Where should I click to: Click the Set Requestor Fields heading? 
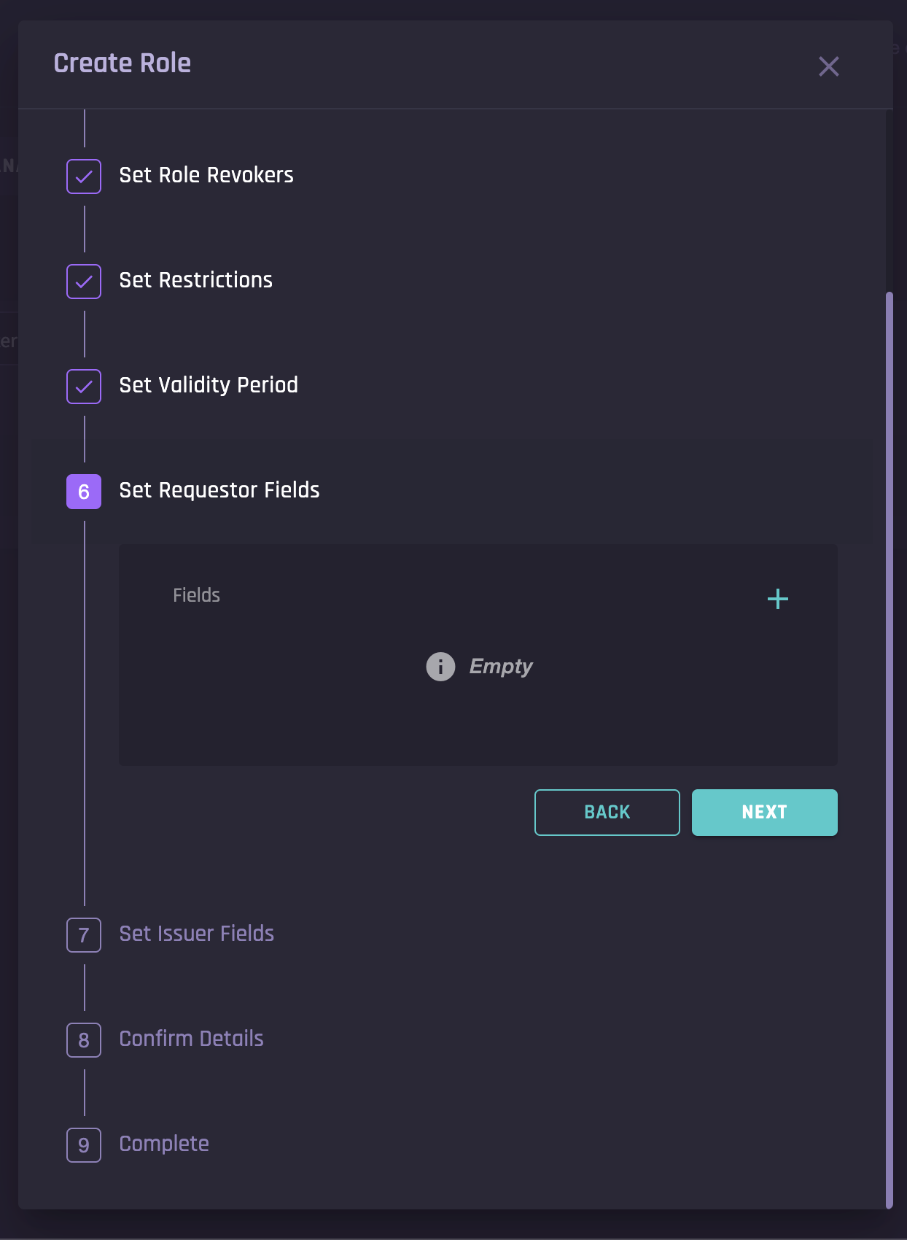pyautogui.click(x=219, y=490)
